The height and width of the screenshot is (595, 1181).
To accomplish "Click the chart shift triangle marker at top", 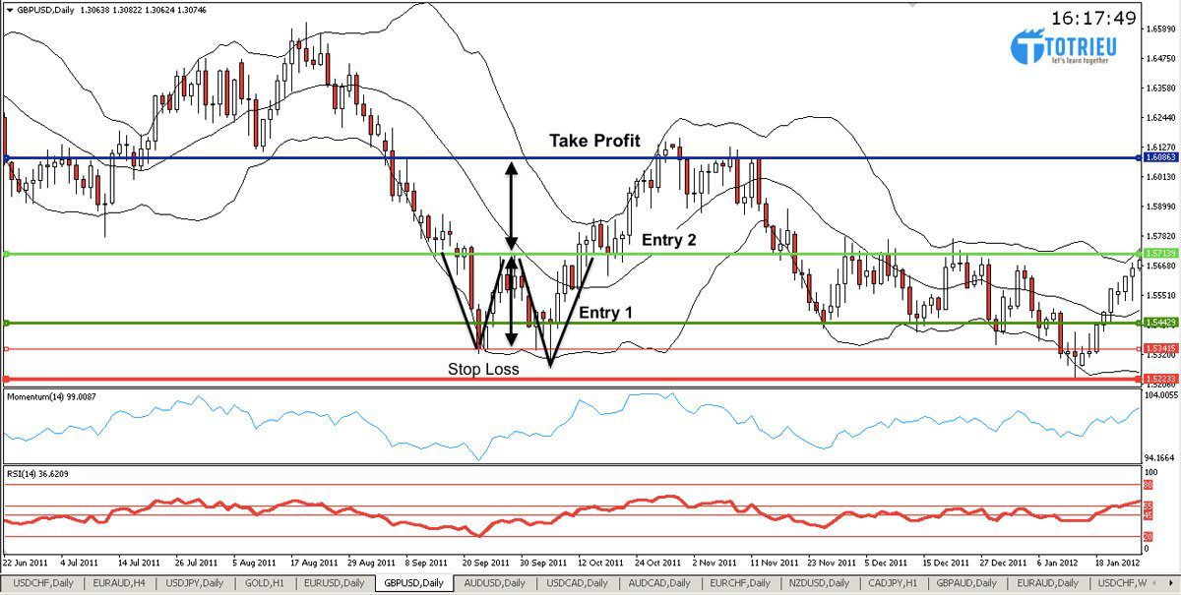I will [912, 6].
